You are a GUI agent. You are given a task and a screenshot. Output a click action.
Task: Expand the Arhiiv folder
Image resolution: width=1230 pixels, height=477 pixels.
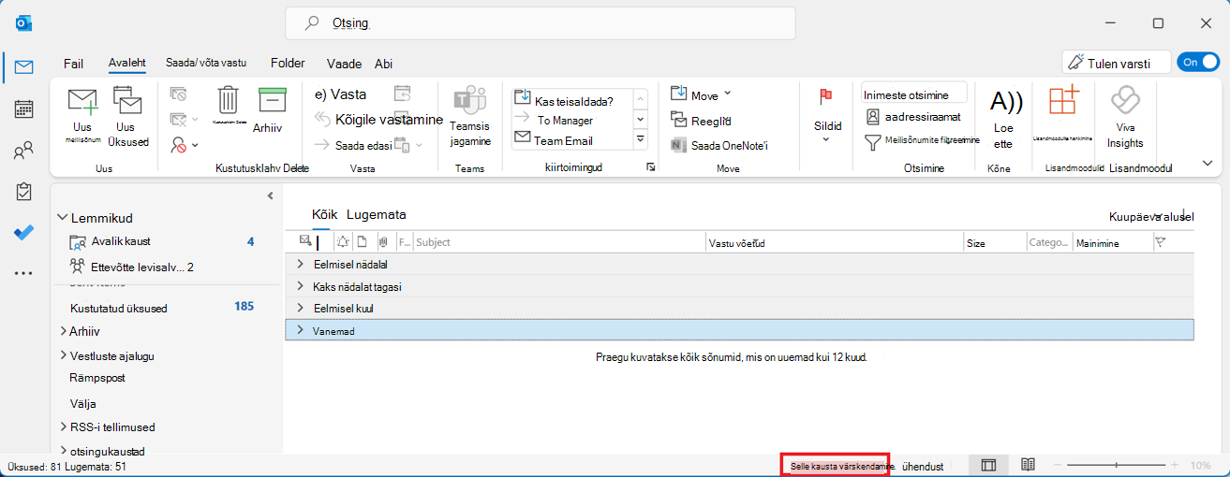(x=63, y=331)
